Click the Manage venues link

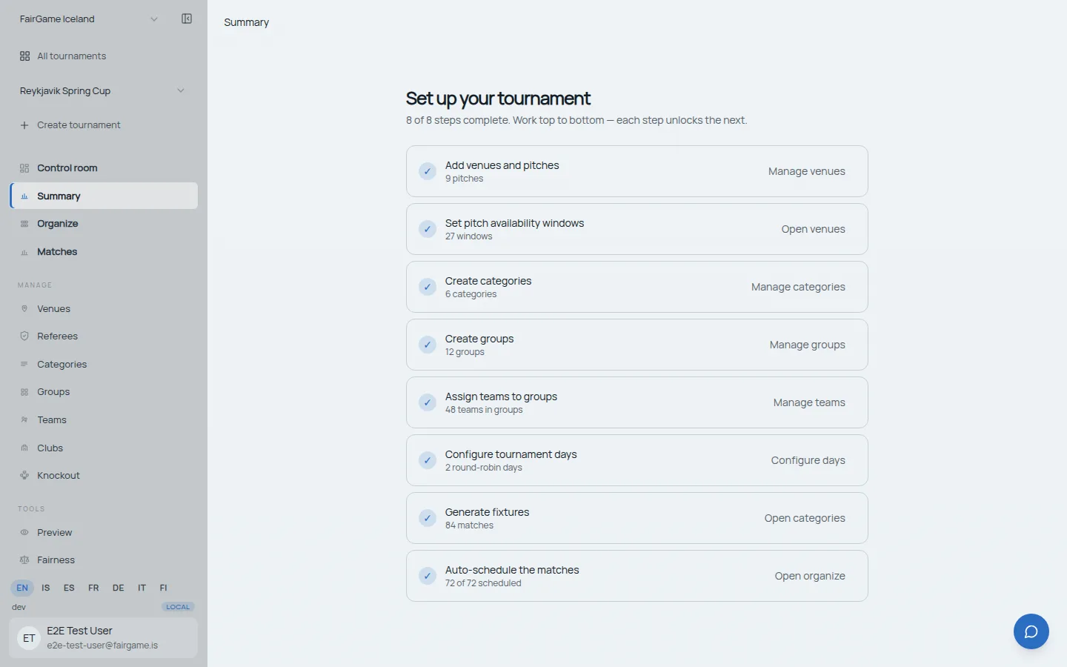tap(806, 171)
